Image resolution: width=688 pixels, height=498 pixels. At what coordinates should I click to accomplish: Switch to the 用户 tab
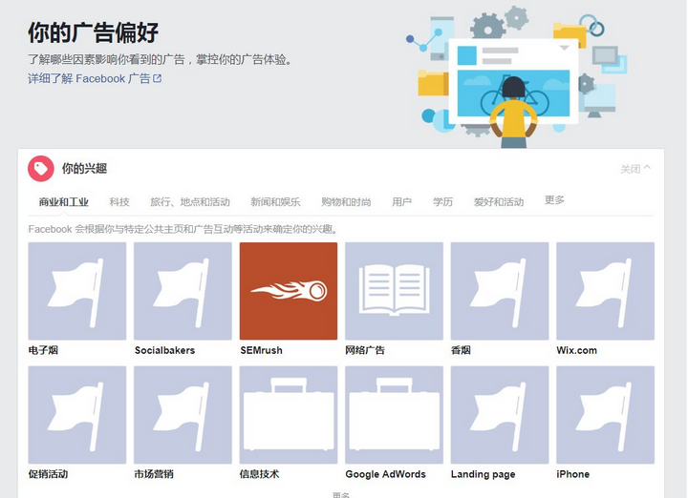click(x=402, y=202)
